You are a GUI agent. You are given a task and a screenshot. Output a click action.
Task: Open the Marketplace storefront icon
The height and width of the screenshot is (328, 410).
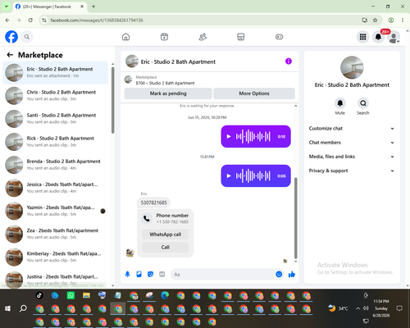tap(241, 37)
